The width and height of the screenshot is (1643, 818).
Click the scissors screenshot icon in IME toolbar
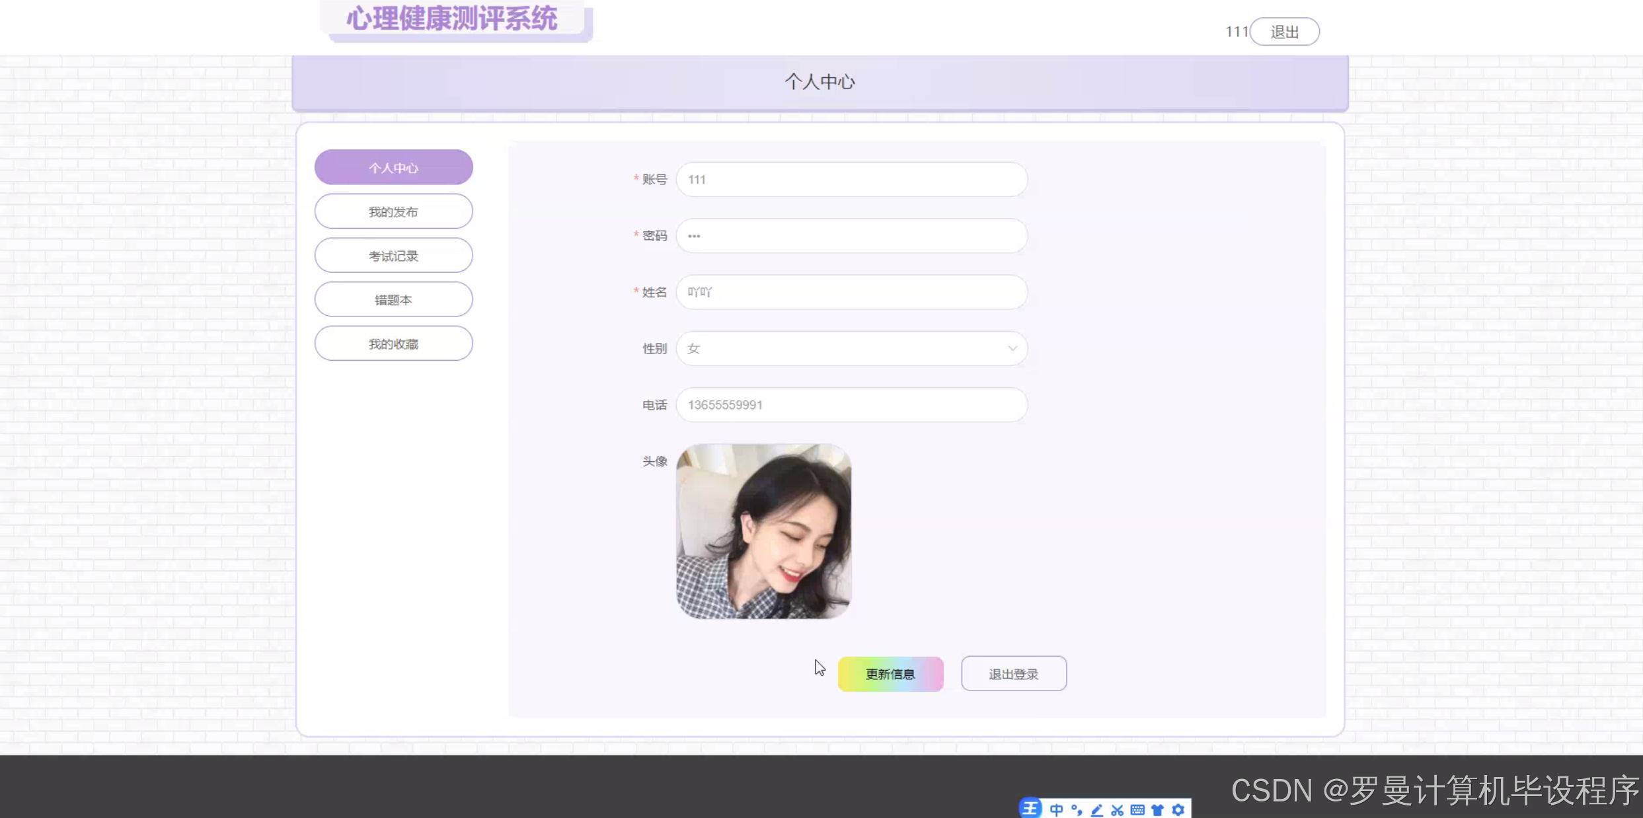point(1117,809)
